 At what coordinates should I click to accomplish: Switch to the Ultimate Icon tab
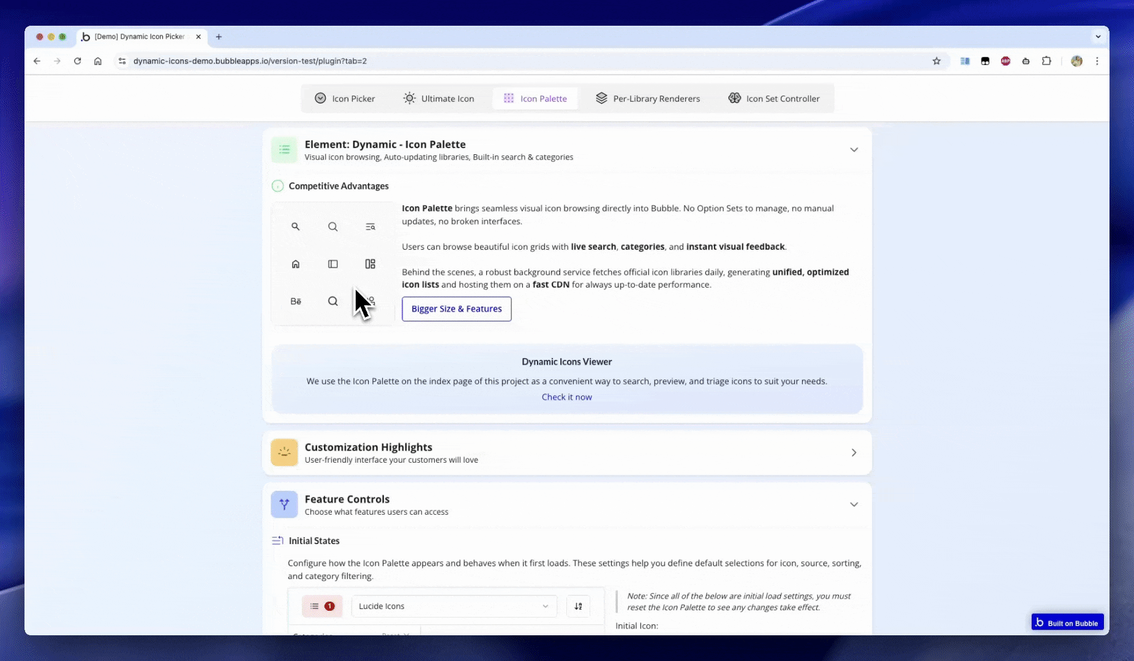click(438, 99)
